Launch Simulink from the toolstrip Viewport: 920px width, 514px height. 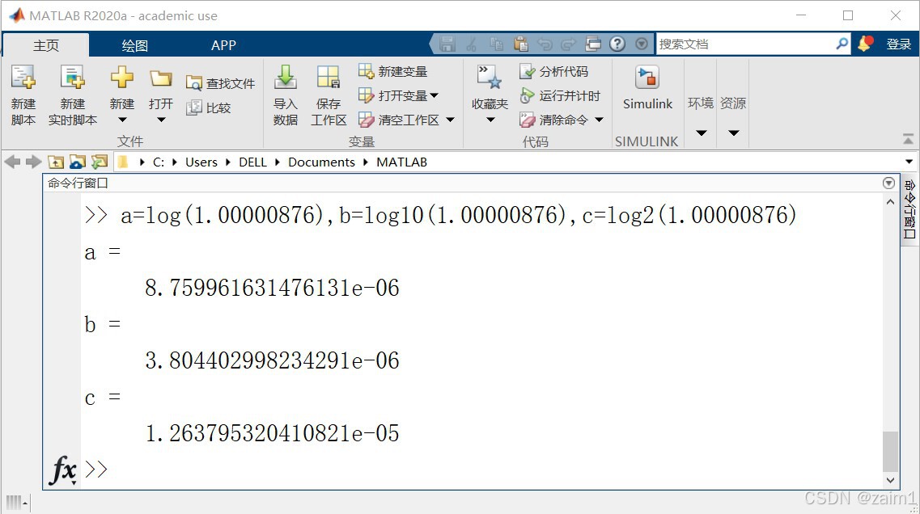click(x=647, y=88)
